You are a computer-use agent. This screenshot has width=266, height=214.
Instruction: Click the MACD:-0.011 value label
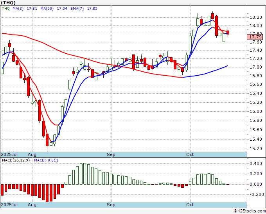tap(46, 160)
